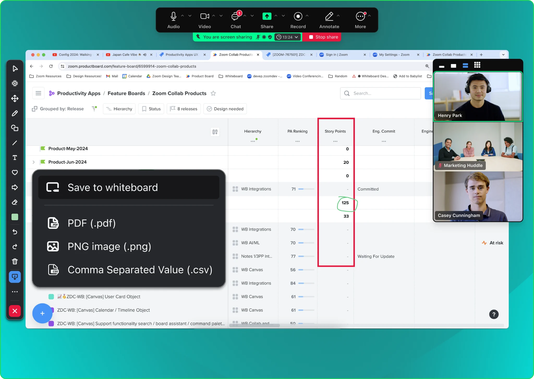Clear annotations with the trash icon
Viewport: 534px width, 379px height.
coord(15,261)
